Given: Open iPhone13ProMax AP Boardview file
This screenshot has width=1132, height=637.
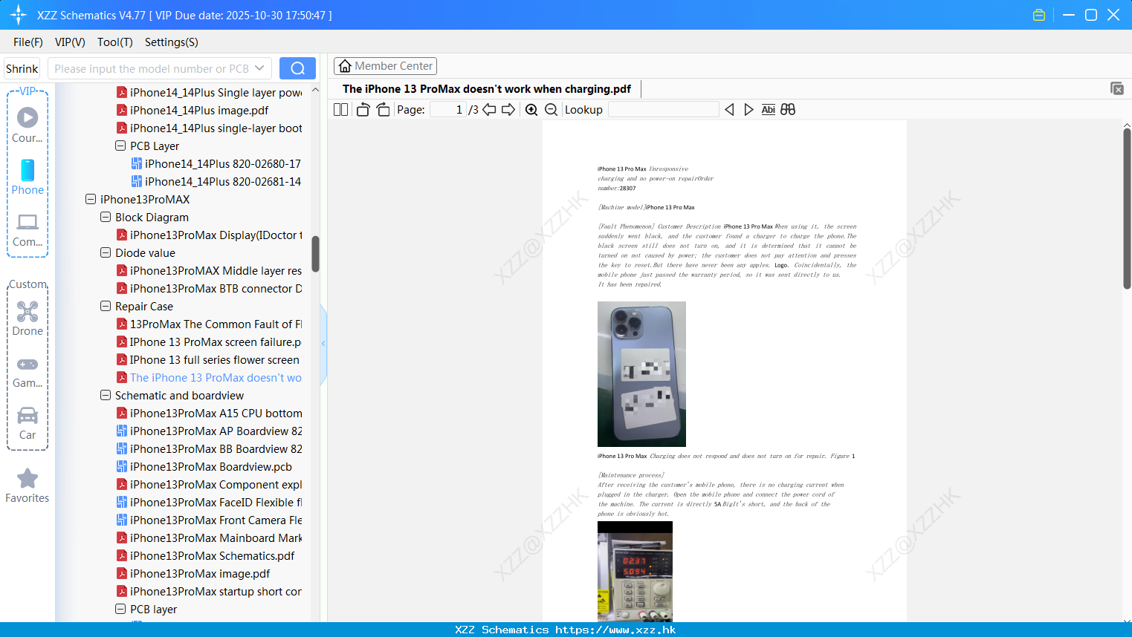Looking at the screenshot, I should tap(210, 431).
